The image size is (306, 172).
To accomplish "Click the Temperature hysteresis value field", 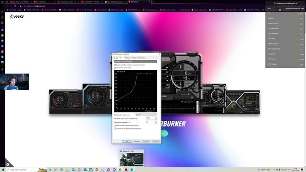I will coord(151,122).
